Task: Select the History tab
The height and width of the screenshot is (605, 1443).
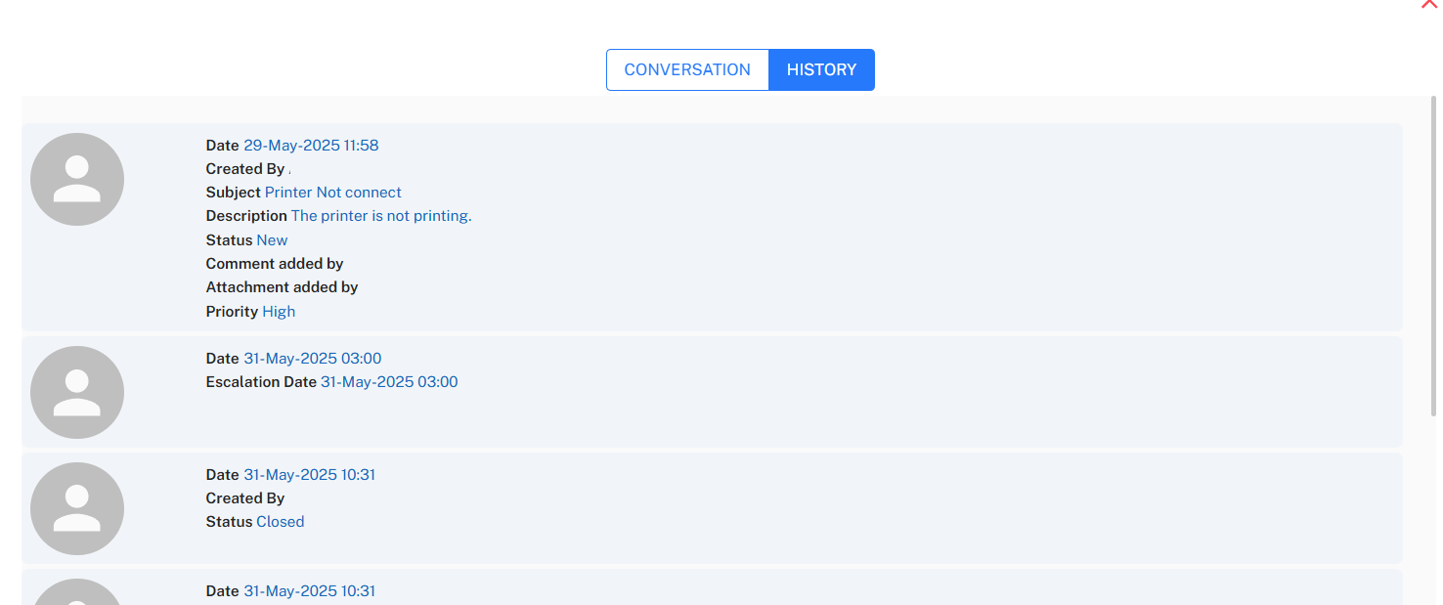Action: pyautogui.click(x=821, y=70)
